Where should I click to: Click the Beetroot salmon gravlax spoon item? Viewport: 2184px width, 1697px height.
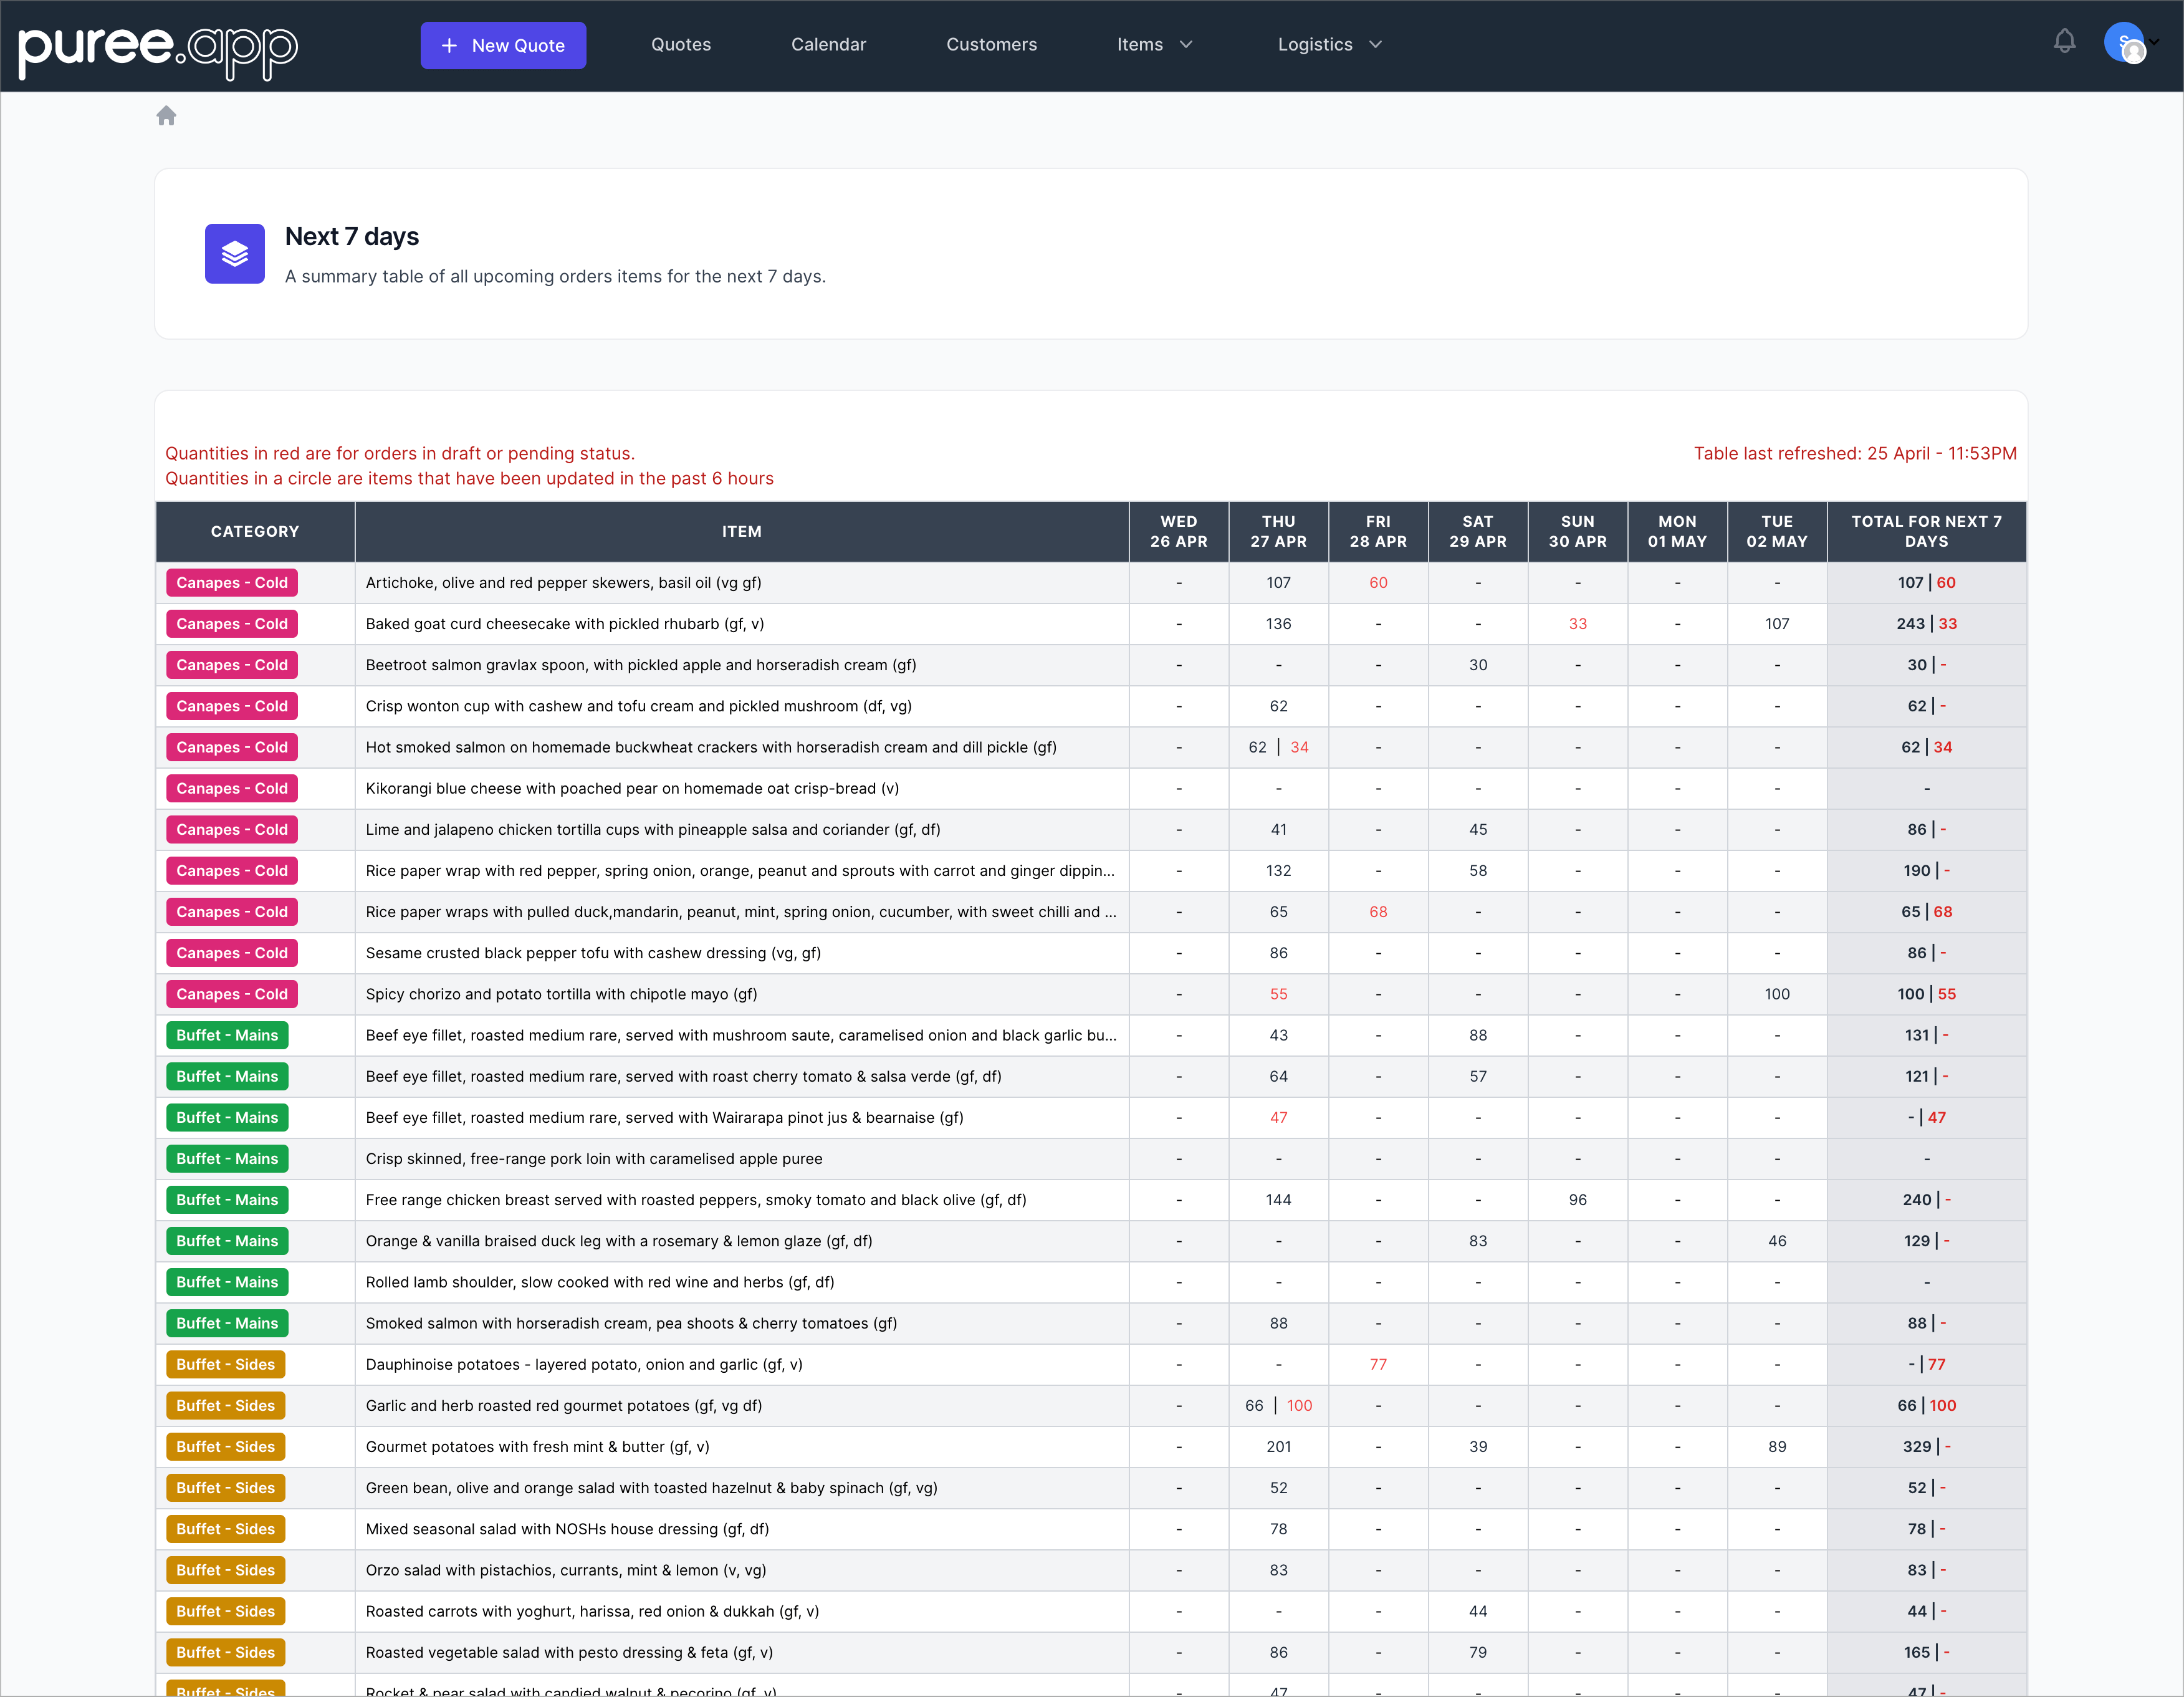click(640, 665)
